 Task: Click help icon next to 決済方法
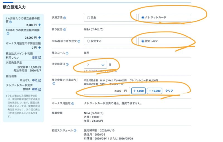click(x=65, y=18)
